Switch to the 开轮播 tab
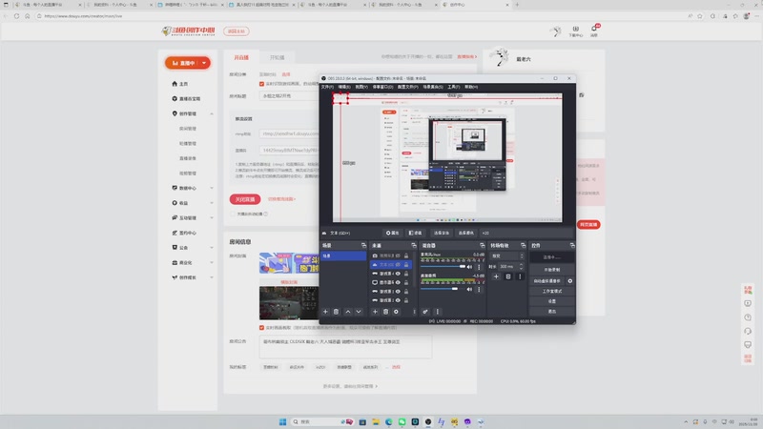This screenshot has width=763, height=429. [x=277, y=57]
